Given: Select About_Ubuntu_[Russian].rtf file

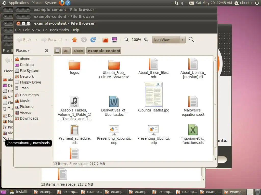Looking at the screenshot, I should tap(193, 69).
